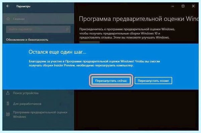Minimize the Параметры window
Image resolution: width=201 pixels, height=133 pixels.
(x=173, y=6)
